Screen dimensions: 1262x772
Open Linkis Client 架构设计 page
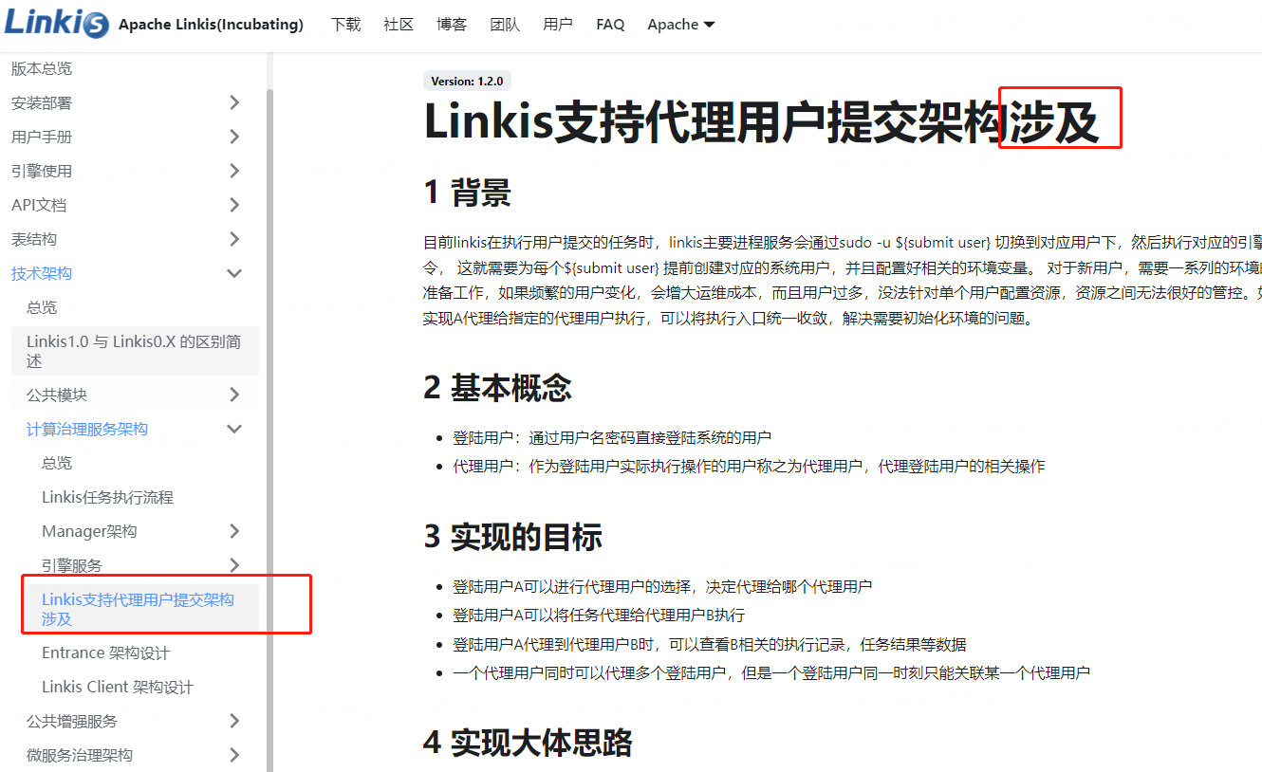tap(118, 687)
